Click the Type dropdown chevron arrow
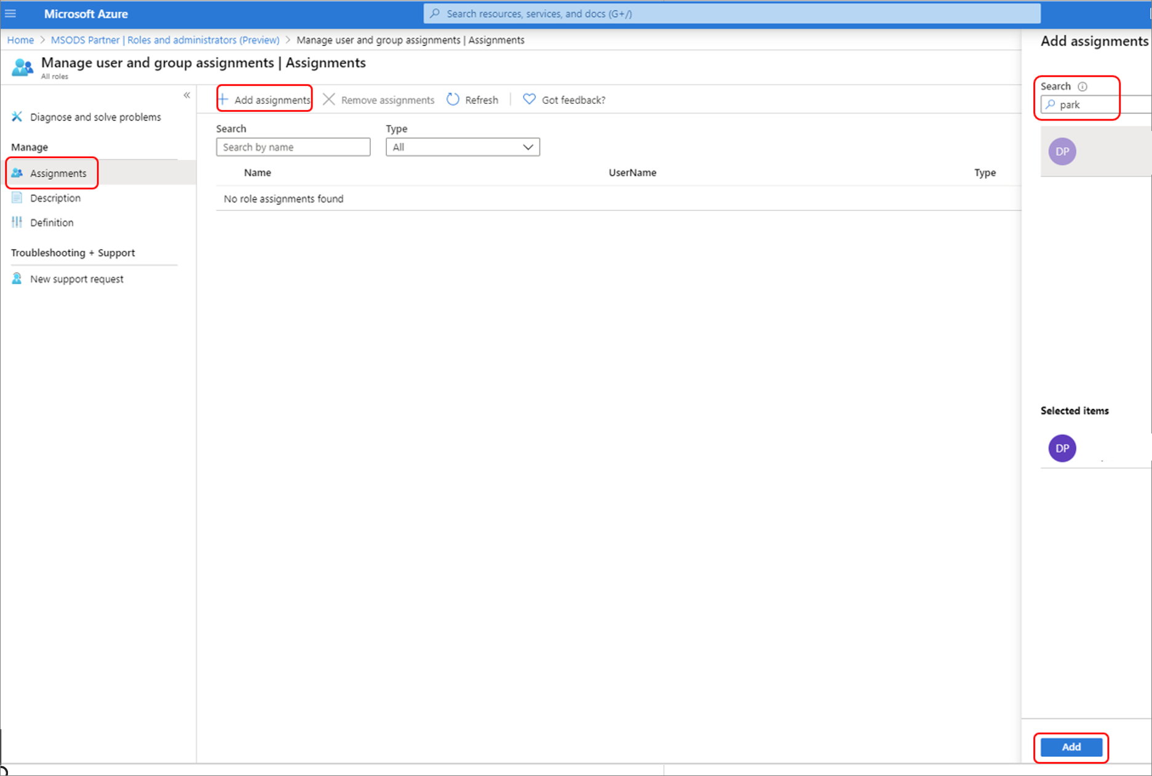 click(528, 147)
